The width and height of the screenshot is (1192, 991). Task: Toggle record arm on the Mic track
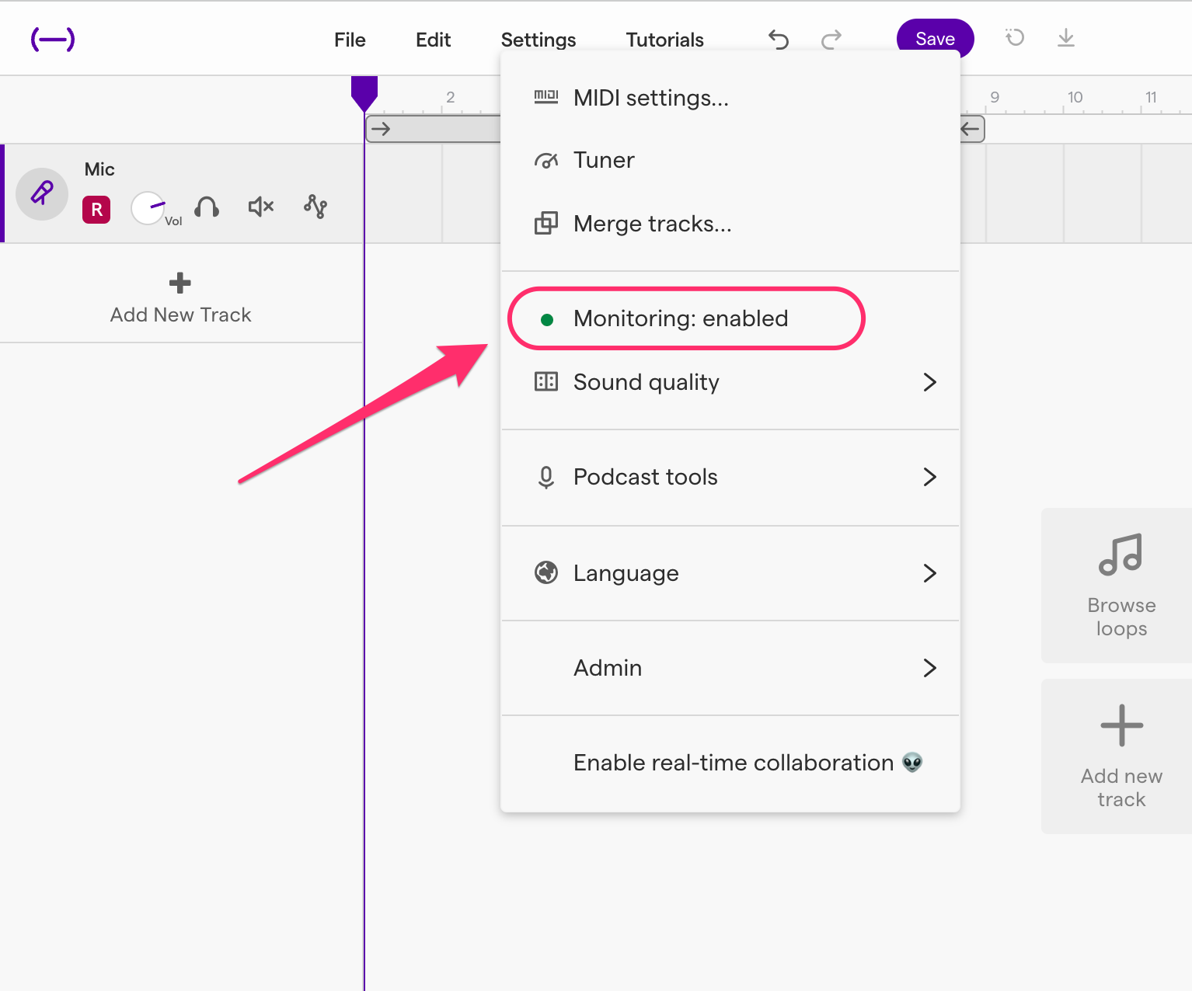point(96,210)
